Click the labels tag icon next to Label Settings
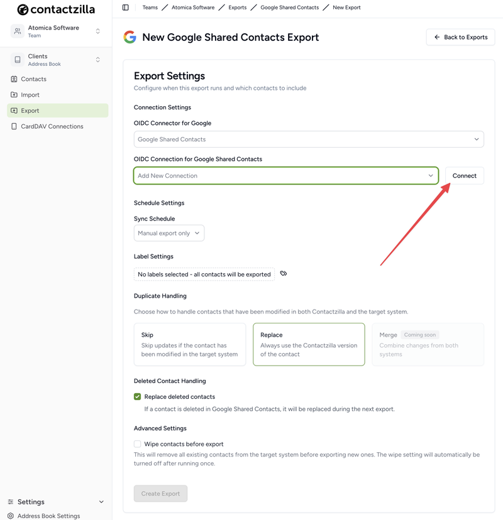Screen dimensions: 503x520 click(283, 273)
